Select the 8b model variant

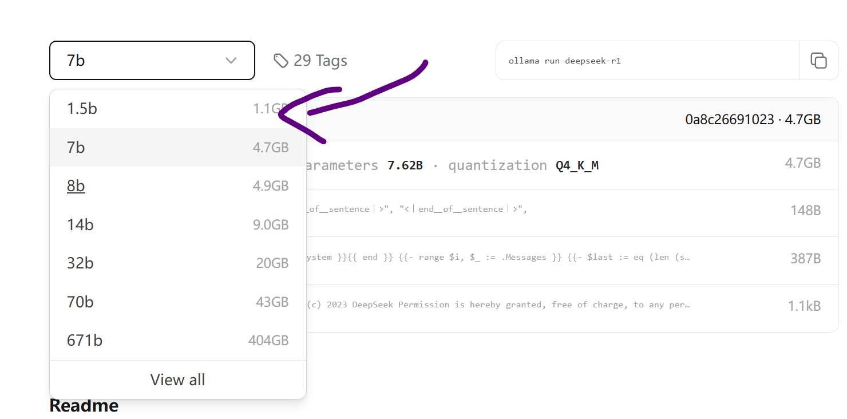pos(76,186)
